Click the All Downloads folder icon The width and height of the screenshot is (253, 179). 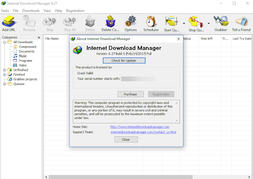pos(10,42)
